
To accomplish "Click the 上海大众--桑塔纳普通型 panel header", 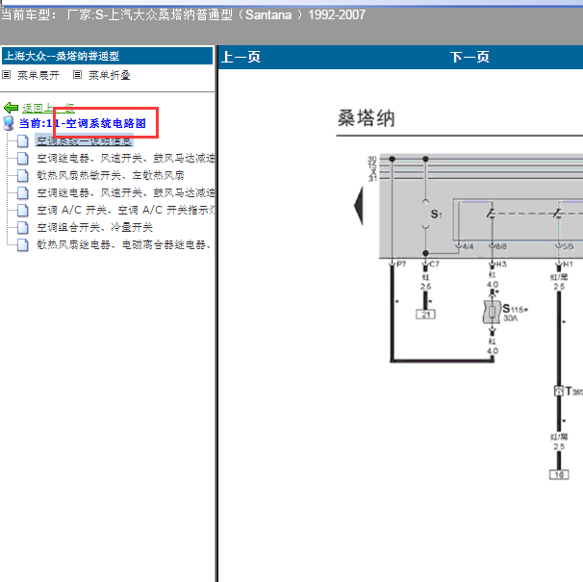I will [107, 56].
